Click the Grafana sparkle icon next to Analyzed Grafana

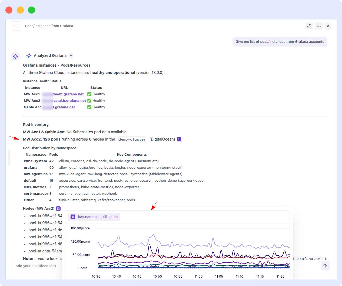[x=29, y=55]
